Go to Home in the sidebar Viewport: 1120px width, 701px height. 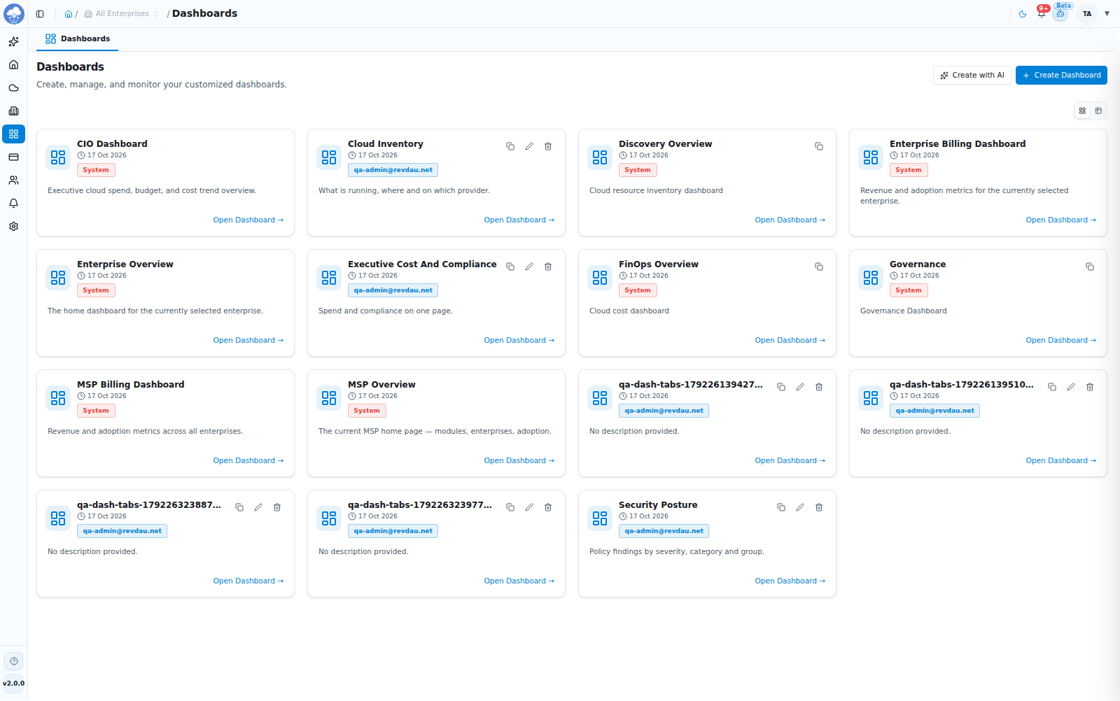pyautogui.click(x=13, y=65)
